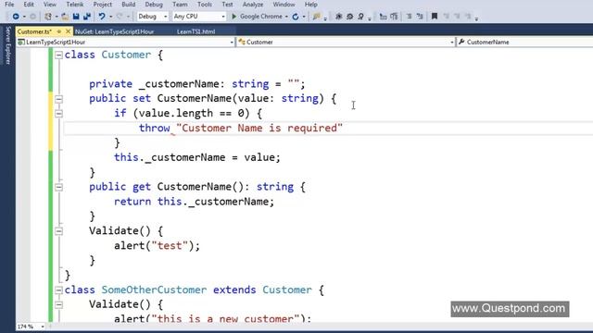The height and width of the screenshot is (333, 593).
Task: Click the yellow comment bubble toolbar icon
Action: 316,17
